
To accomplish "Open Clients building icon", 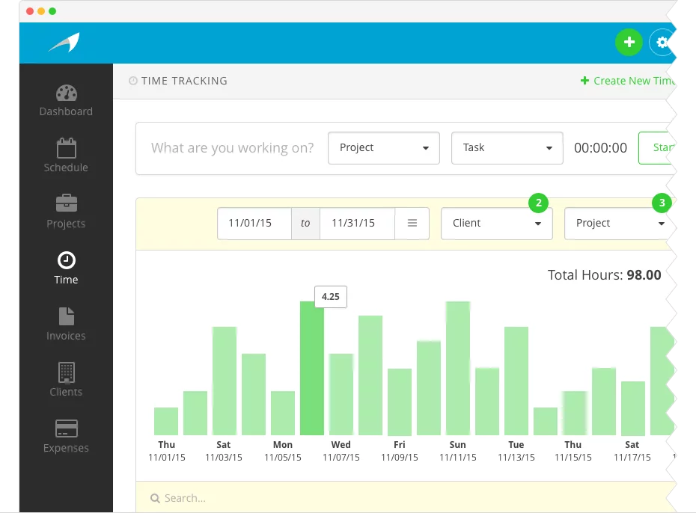I will (66, 372).
